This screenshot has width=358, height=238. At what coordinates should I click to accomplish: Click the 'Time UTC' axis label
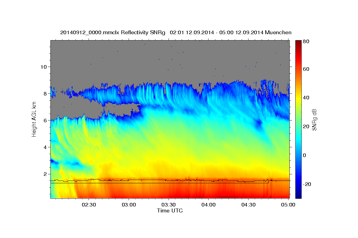pos(170,211)
